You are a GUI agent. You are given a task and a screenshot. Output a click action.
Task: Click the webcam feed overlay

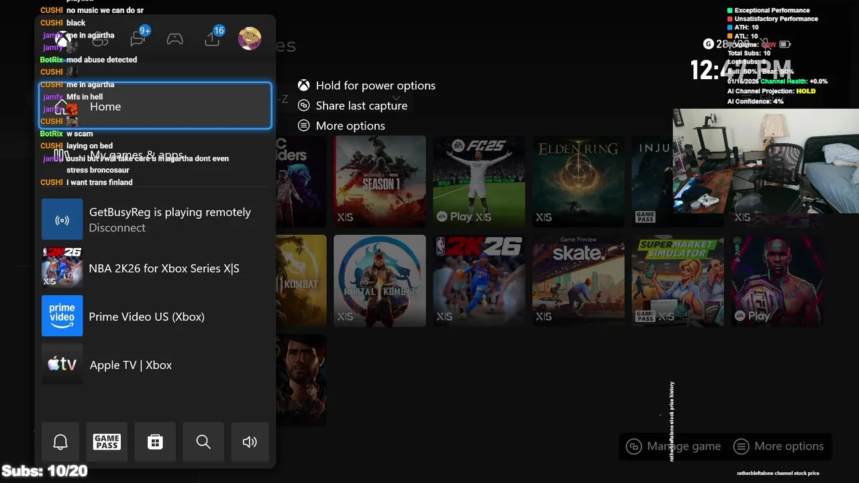[x=766, y=161]
